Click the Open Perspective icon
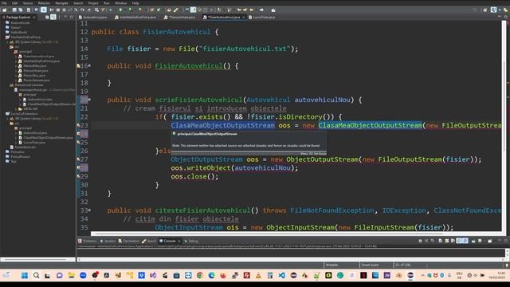This screenshot has width=510, height=287. pos(485,10)
